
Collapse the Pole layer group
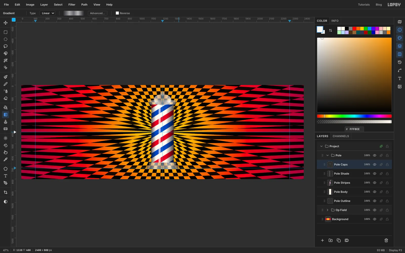pyautogui.click(x=328, y=155)
